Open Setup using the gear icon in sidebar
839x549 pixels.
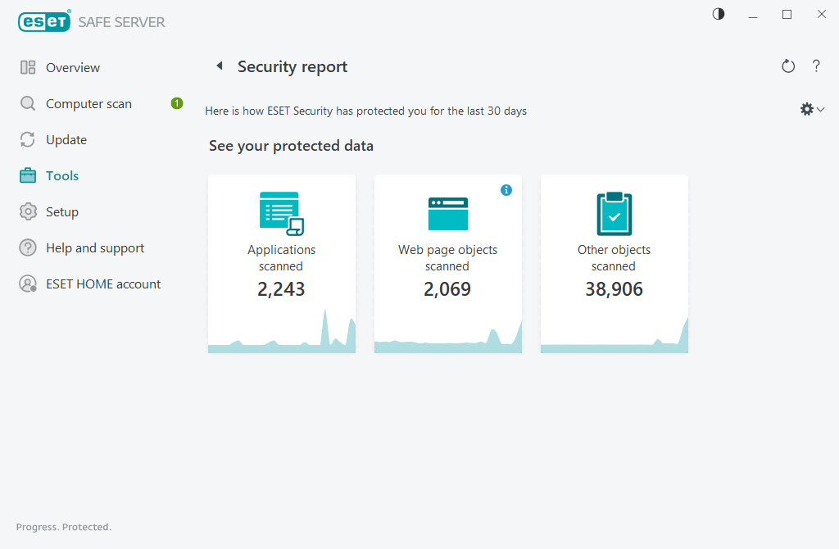27,211
